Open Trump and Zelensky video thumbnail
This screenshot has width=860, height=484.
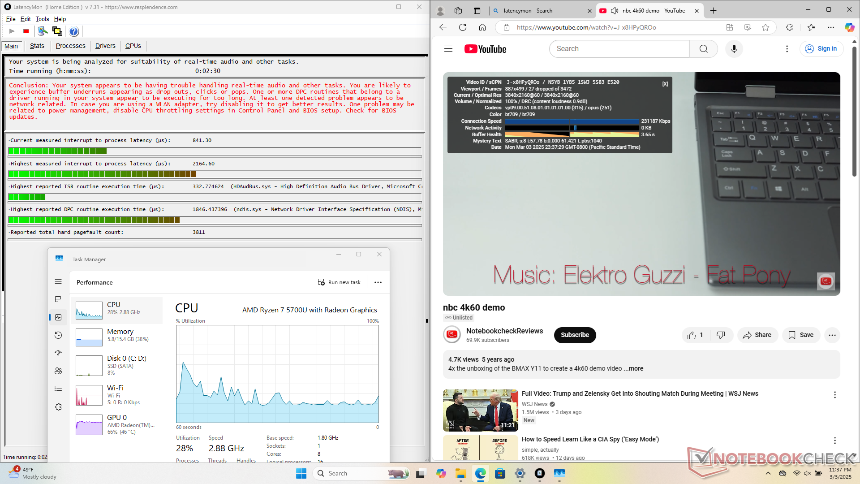pos(480,411)
